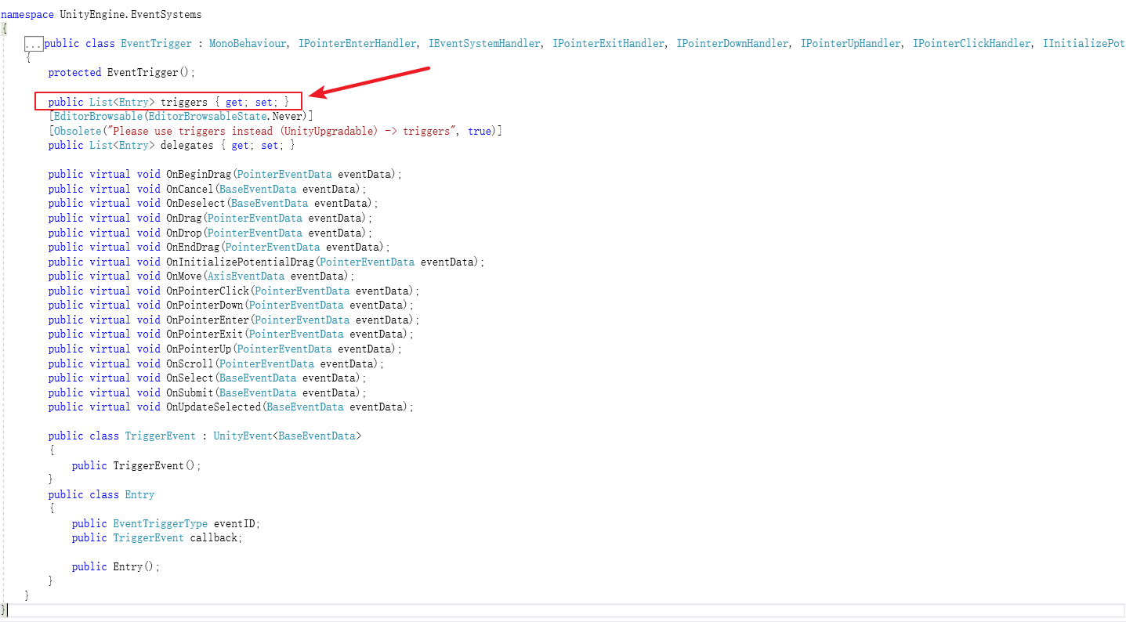
Task: Select PointerEventData in the OnScroll line
Action: pos(266,363)
